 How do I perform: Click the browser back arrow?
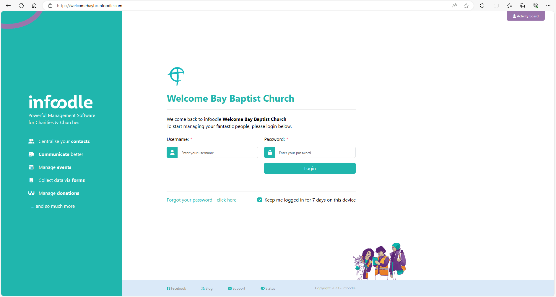pyautogui.click(x=8, y=6)
